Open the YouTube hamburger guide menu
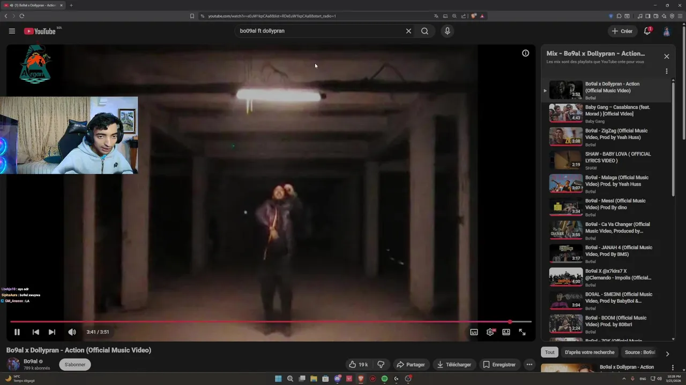Screen dimensions: 686x385 12,31
